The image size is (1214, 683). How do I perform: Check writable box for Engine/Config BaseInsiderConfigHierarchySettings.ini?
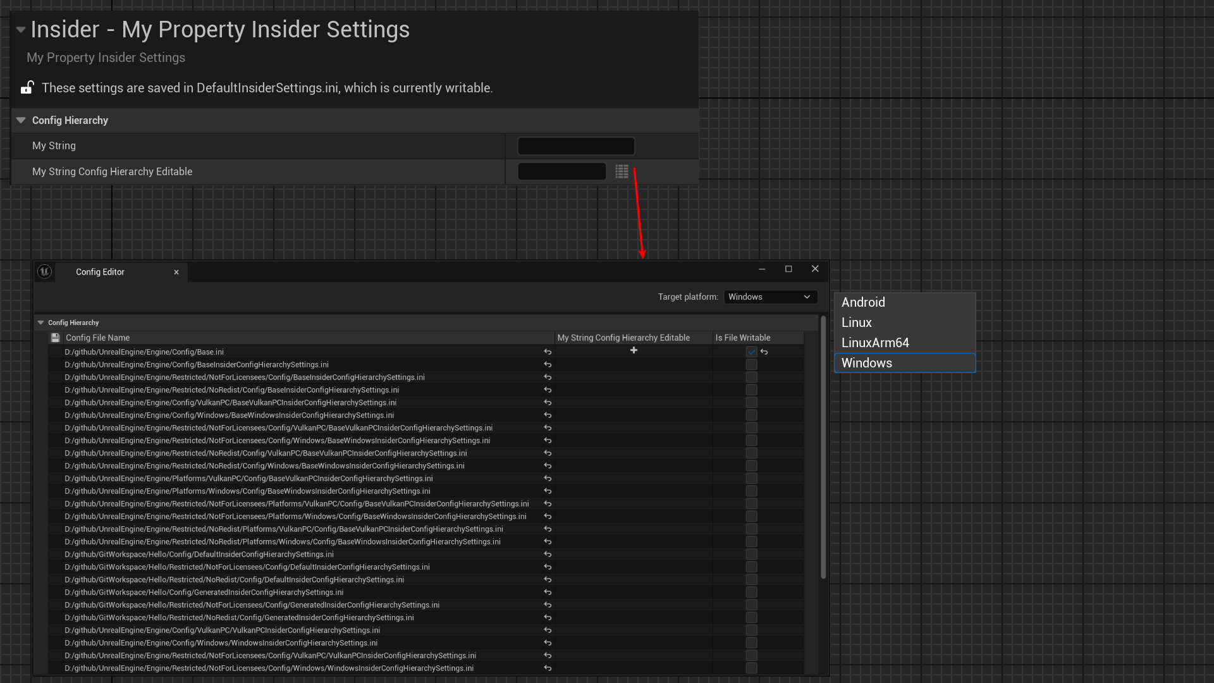[x=751, y=364]
